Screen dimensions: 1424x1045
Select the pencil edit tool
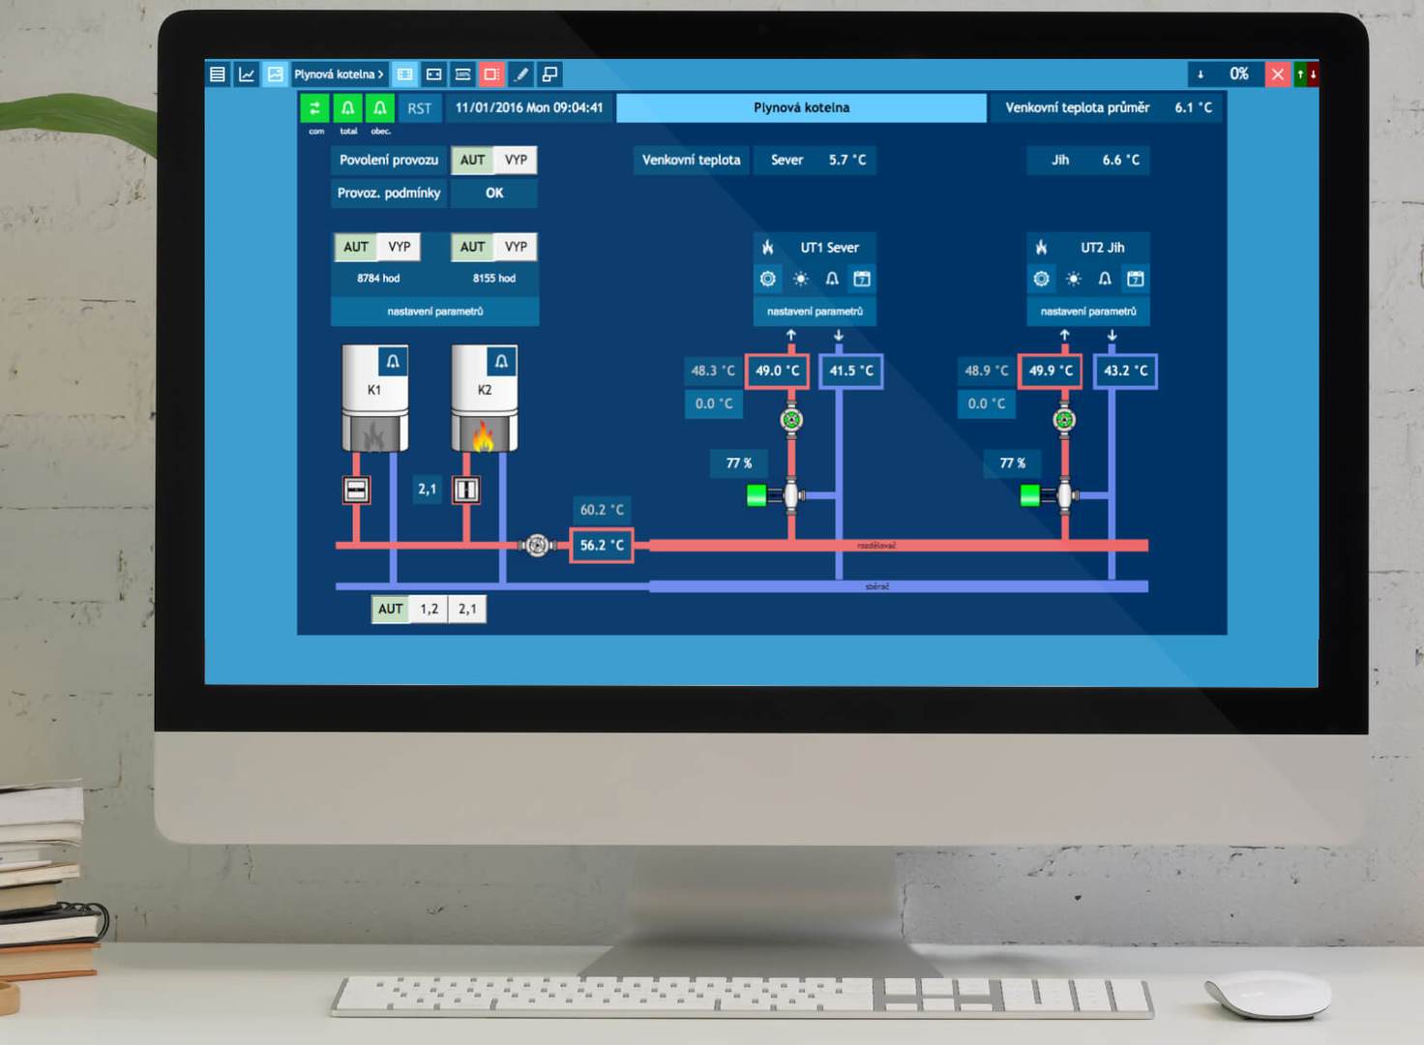click(520, 75)
